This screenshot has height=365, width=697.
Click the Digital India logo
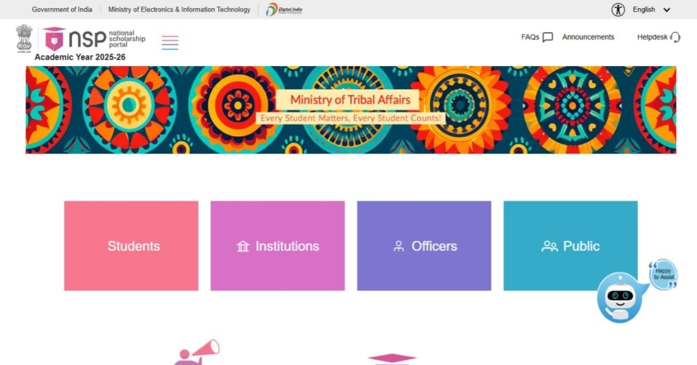coord(284,9)
